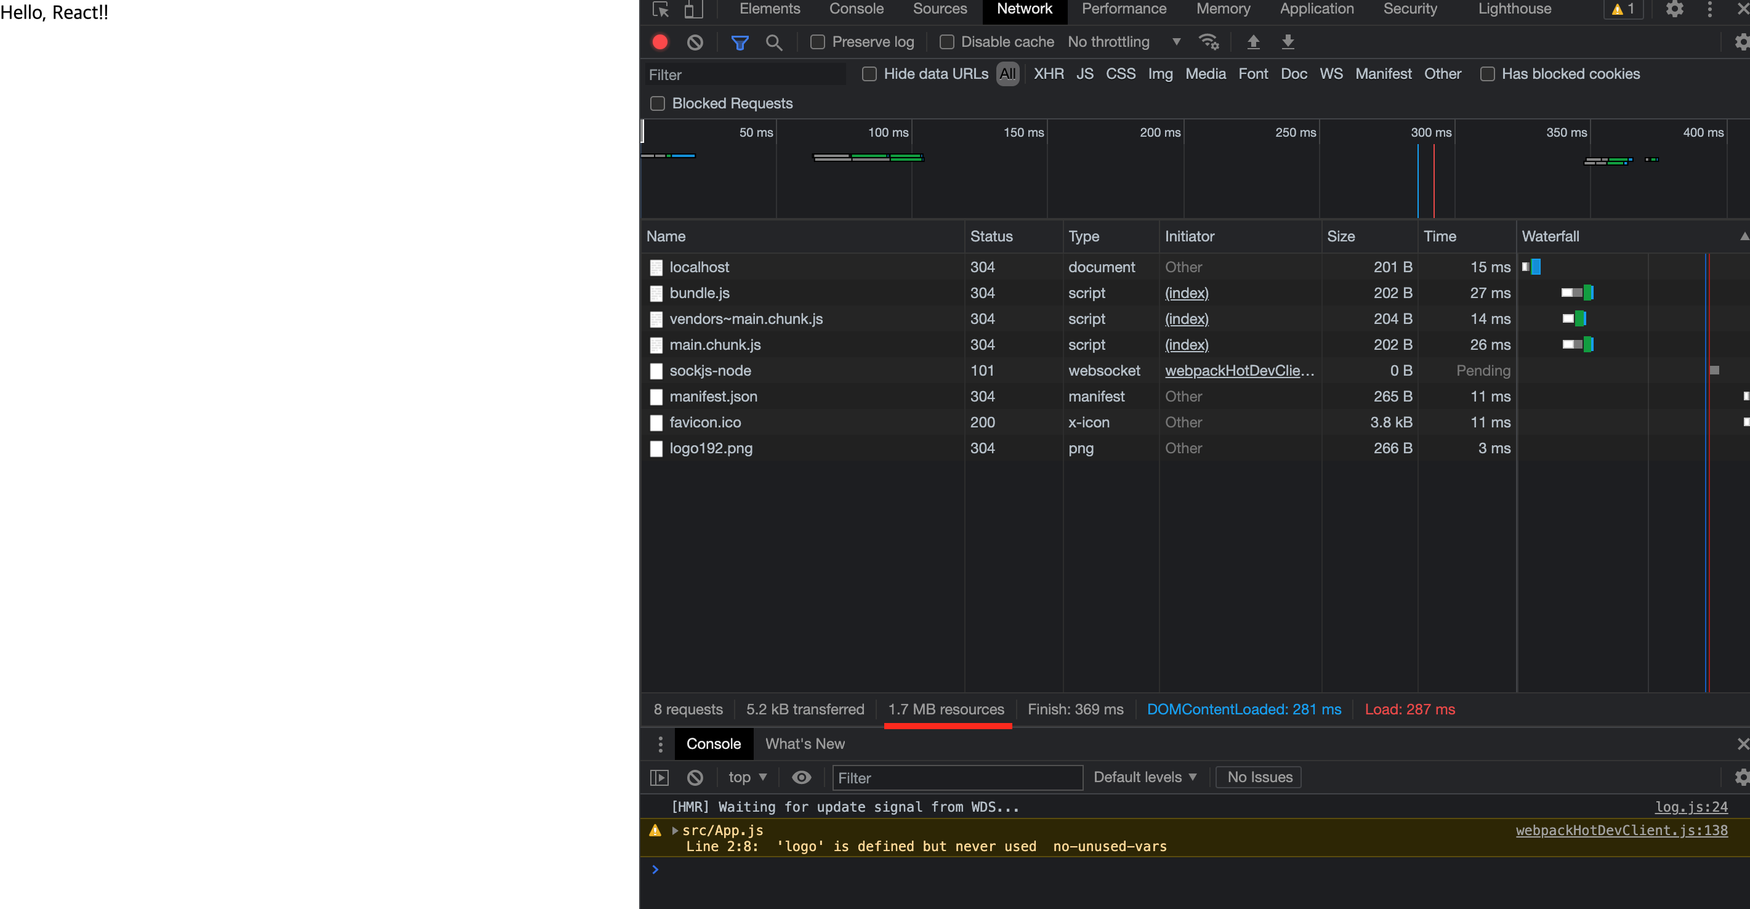Expand the src/App.js warning message
The width and height of the screenshot is (1750, 909).
tap(675, 830)
